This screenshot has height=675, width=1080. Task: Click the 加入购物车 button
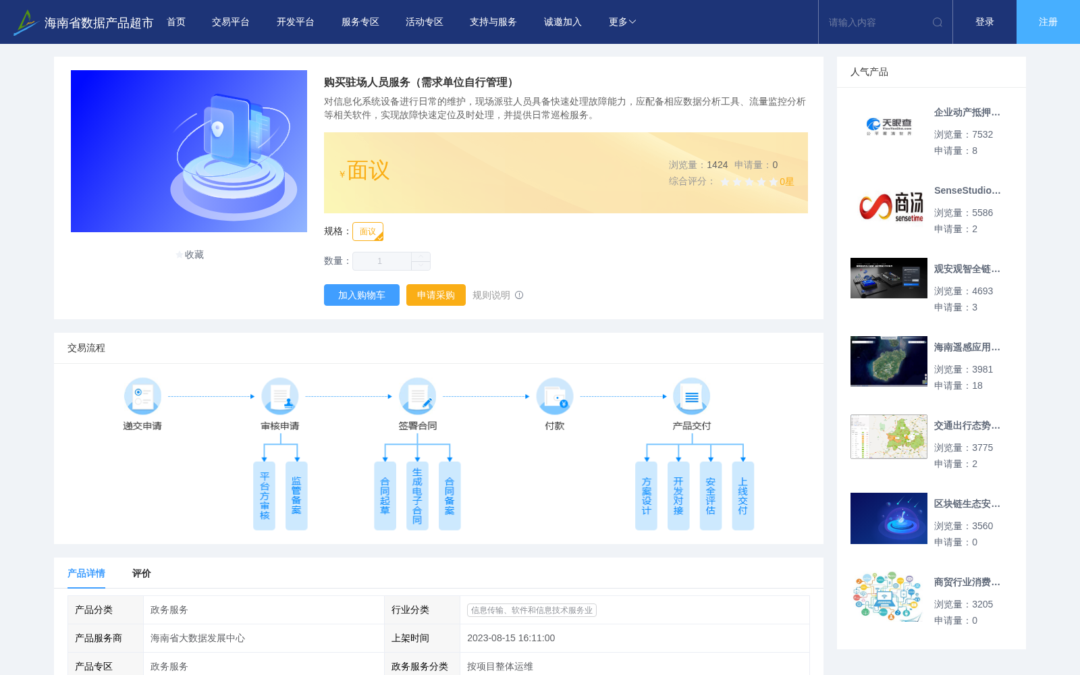[362, 295]
